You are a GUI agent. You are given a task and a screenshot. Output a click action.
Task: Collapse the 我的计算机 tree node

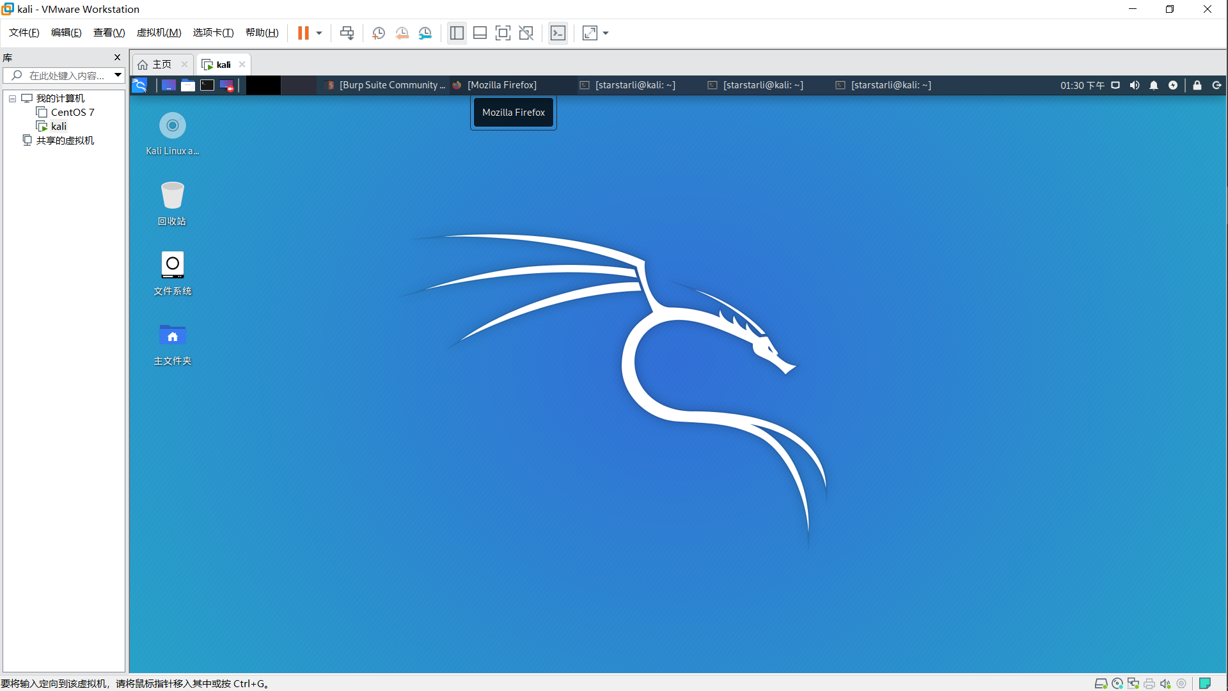pos(12,99)
